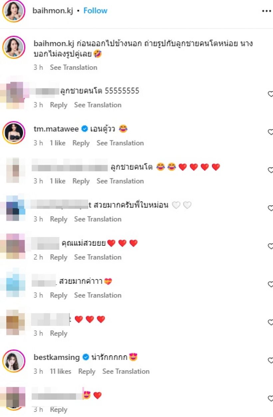273x417 pixels.
Task: Heart the first comment saying ลูกชายคนโต 55555555
Action: (x=270, y=94)
